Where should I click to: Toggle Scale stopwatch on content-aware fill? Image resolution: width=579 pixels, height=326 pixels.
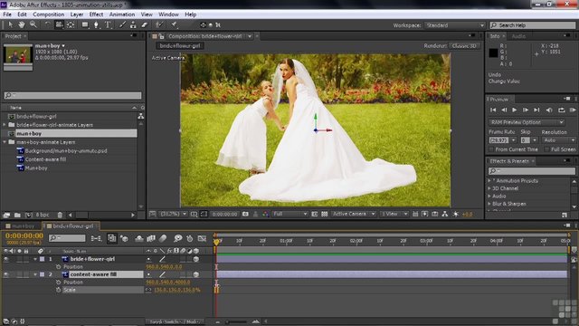point(58,290)
